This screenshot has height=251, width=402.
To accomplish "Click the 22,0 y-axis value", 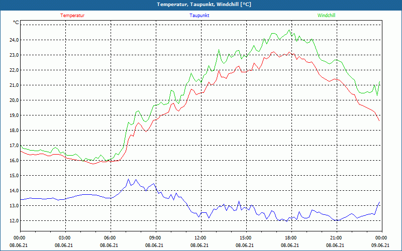I will [15, 70].
